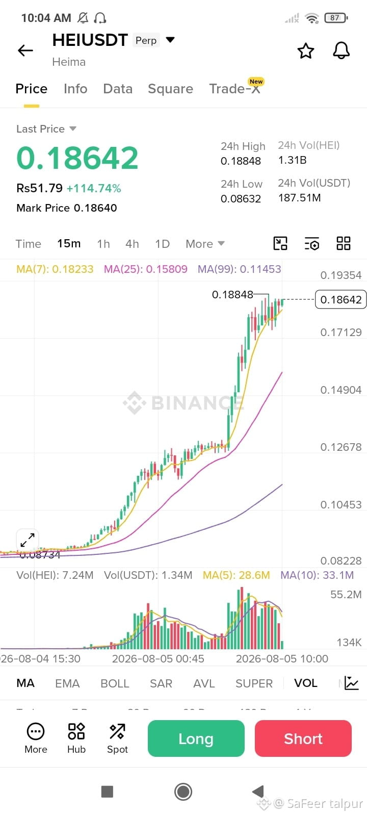Viewport: 367px width, 816px height.
Task: Open the Last Price dropdown
Action: pyautogui.click(x=46, y=129)
